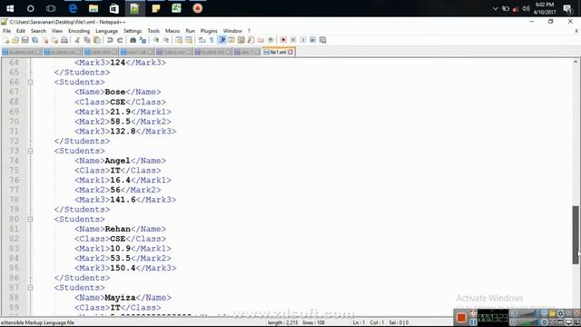Start macro recording red dot icon
Viewport: 581px width, 327px height.
point(283,40)
